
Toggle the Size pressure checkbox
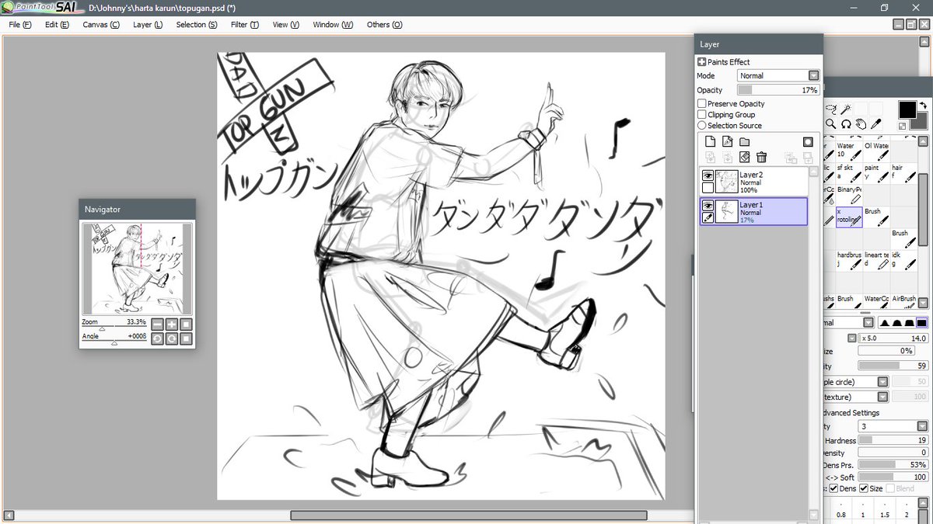pos(862,488)
